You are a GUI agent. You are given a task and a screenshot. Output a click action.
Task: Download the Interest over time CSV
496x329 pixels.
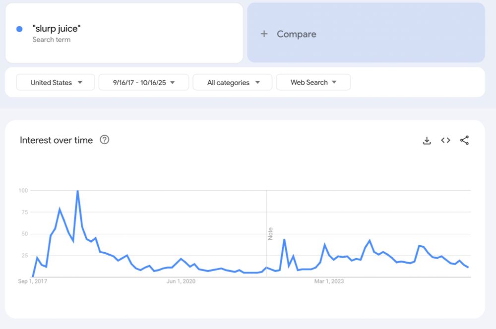pyautogui.click(x=427, y=140)
